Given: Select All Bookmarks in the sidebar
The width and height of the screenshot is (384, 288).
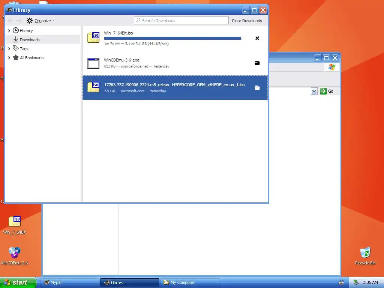Looking at the screenshot, I should [32, 58].
